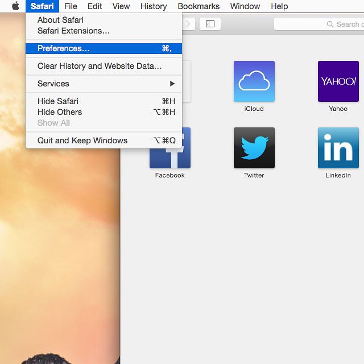The height and width of the screenshot is (364, 364).
Task: Open the Bookmarks menu
Action: coord(198,6)
